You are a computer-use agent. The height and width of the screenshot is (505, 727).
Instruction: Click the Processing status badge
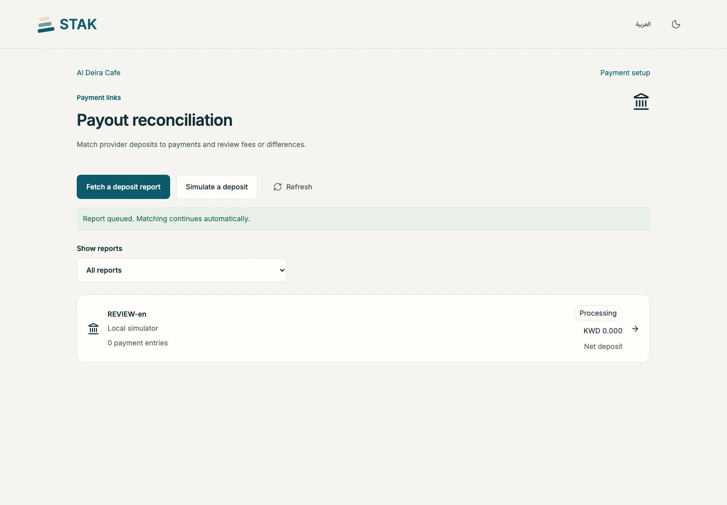pyautogui.click(x=598, y=313)
